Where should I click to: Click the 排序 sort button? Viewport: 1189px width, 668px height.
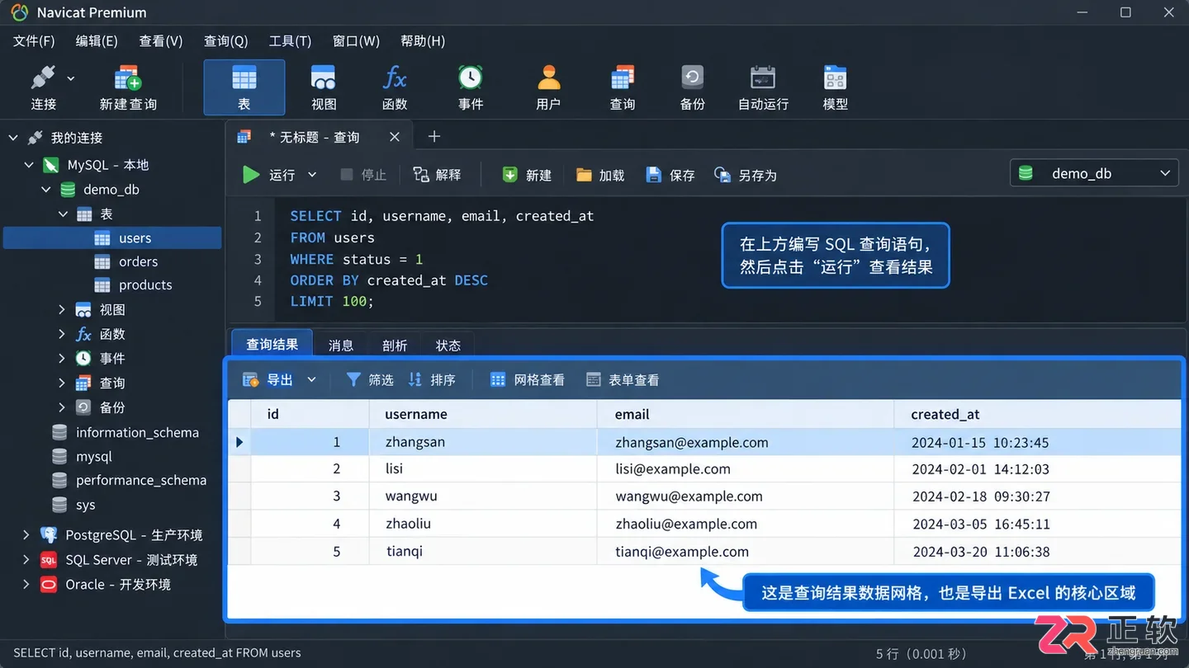(432, 380)
